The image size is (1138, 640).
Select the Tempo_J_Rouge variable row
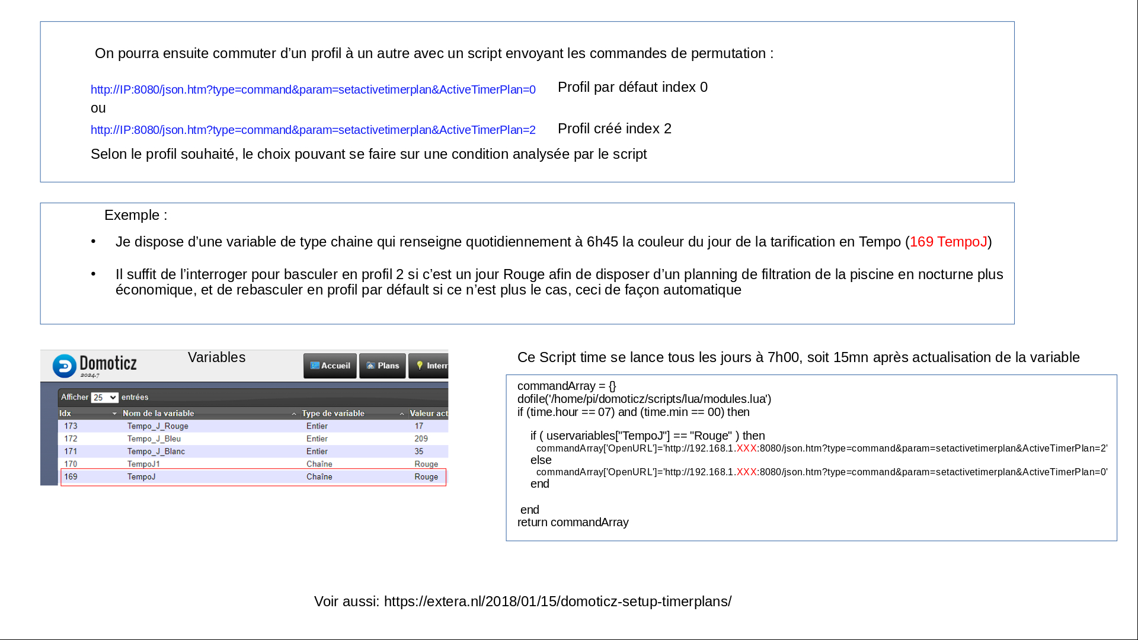254,426
